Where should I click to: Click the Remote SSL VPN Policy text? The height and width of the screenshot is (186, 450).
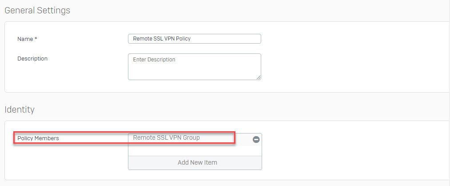162,39
